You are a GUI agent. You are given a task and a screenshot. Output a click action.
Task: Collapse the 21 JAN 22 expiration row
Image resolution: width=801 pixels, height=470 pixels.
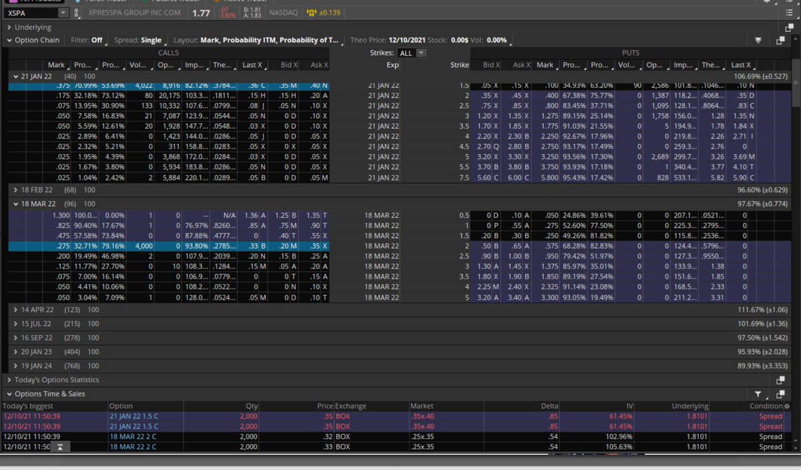(x=16, y=76)
